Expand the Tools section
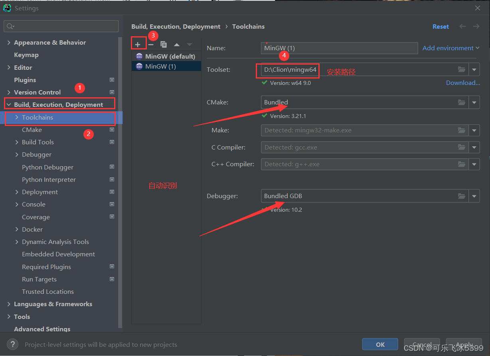The height and width of the screenshot is (356, 490). tap(9, 317)
